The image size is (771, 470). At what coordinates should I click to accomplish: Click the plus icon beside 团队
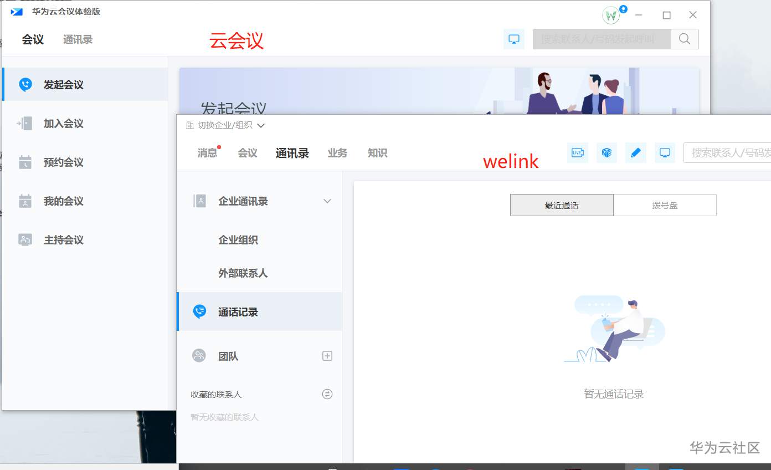pyautogui.click(x=327, y=356)
